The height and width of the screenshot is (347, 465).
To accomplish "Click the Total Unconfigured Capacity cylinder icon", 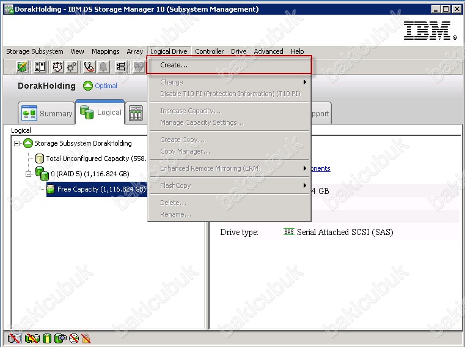I will coord(40,159).
